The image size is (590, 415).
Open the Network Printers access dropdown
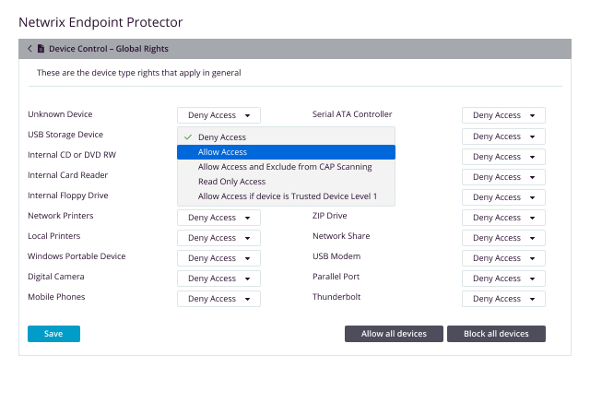218,218
